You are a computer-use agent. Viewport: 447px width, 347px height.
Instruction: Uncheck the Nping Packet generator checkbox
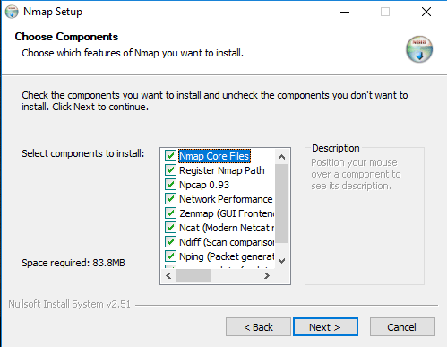pyautogui.click(x=170, y=256)
